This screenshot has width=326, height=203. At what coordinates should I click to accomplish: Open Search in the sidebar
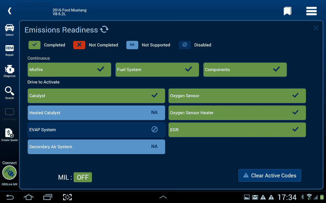point(9,93)
